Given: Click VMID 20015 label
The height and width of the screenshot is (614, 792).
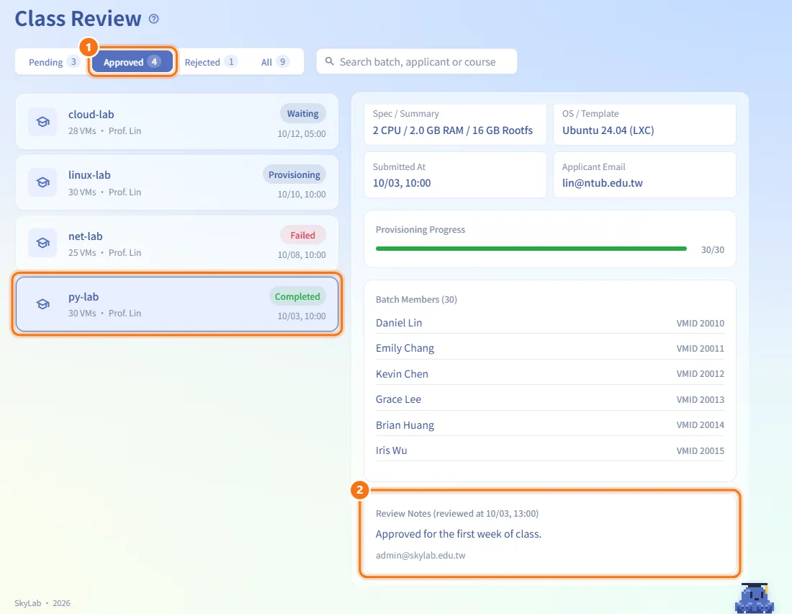Looking at the screenshot, I should coord(701,450).
